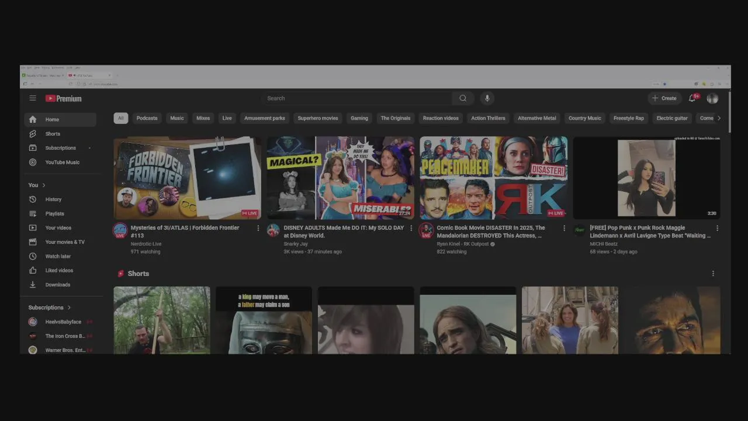Select the Reaction videos chip
This screenshot has width=748, height=421.
tap(441, 118)
